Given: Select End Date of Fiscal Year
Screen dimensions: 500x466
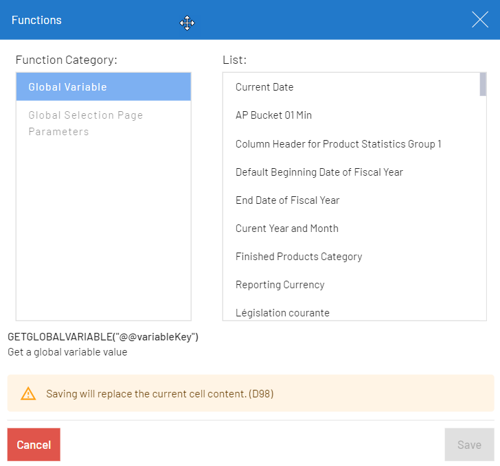Looking at the screenshot, I should (x=287, y=200).
